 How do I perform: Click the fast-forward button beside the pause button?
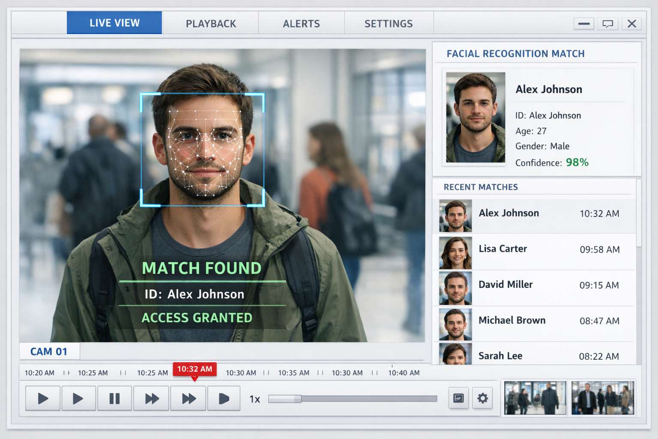pyautogui.click(x=151, y=399)
